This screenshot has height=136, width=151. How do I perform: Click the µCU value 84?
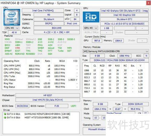click(75, 19)
